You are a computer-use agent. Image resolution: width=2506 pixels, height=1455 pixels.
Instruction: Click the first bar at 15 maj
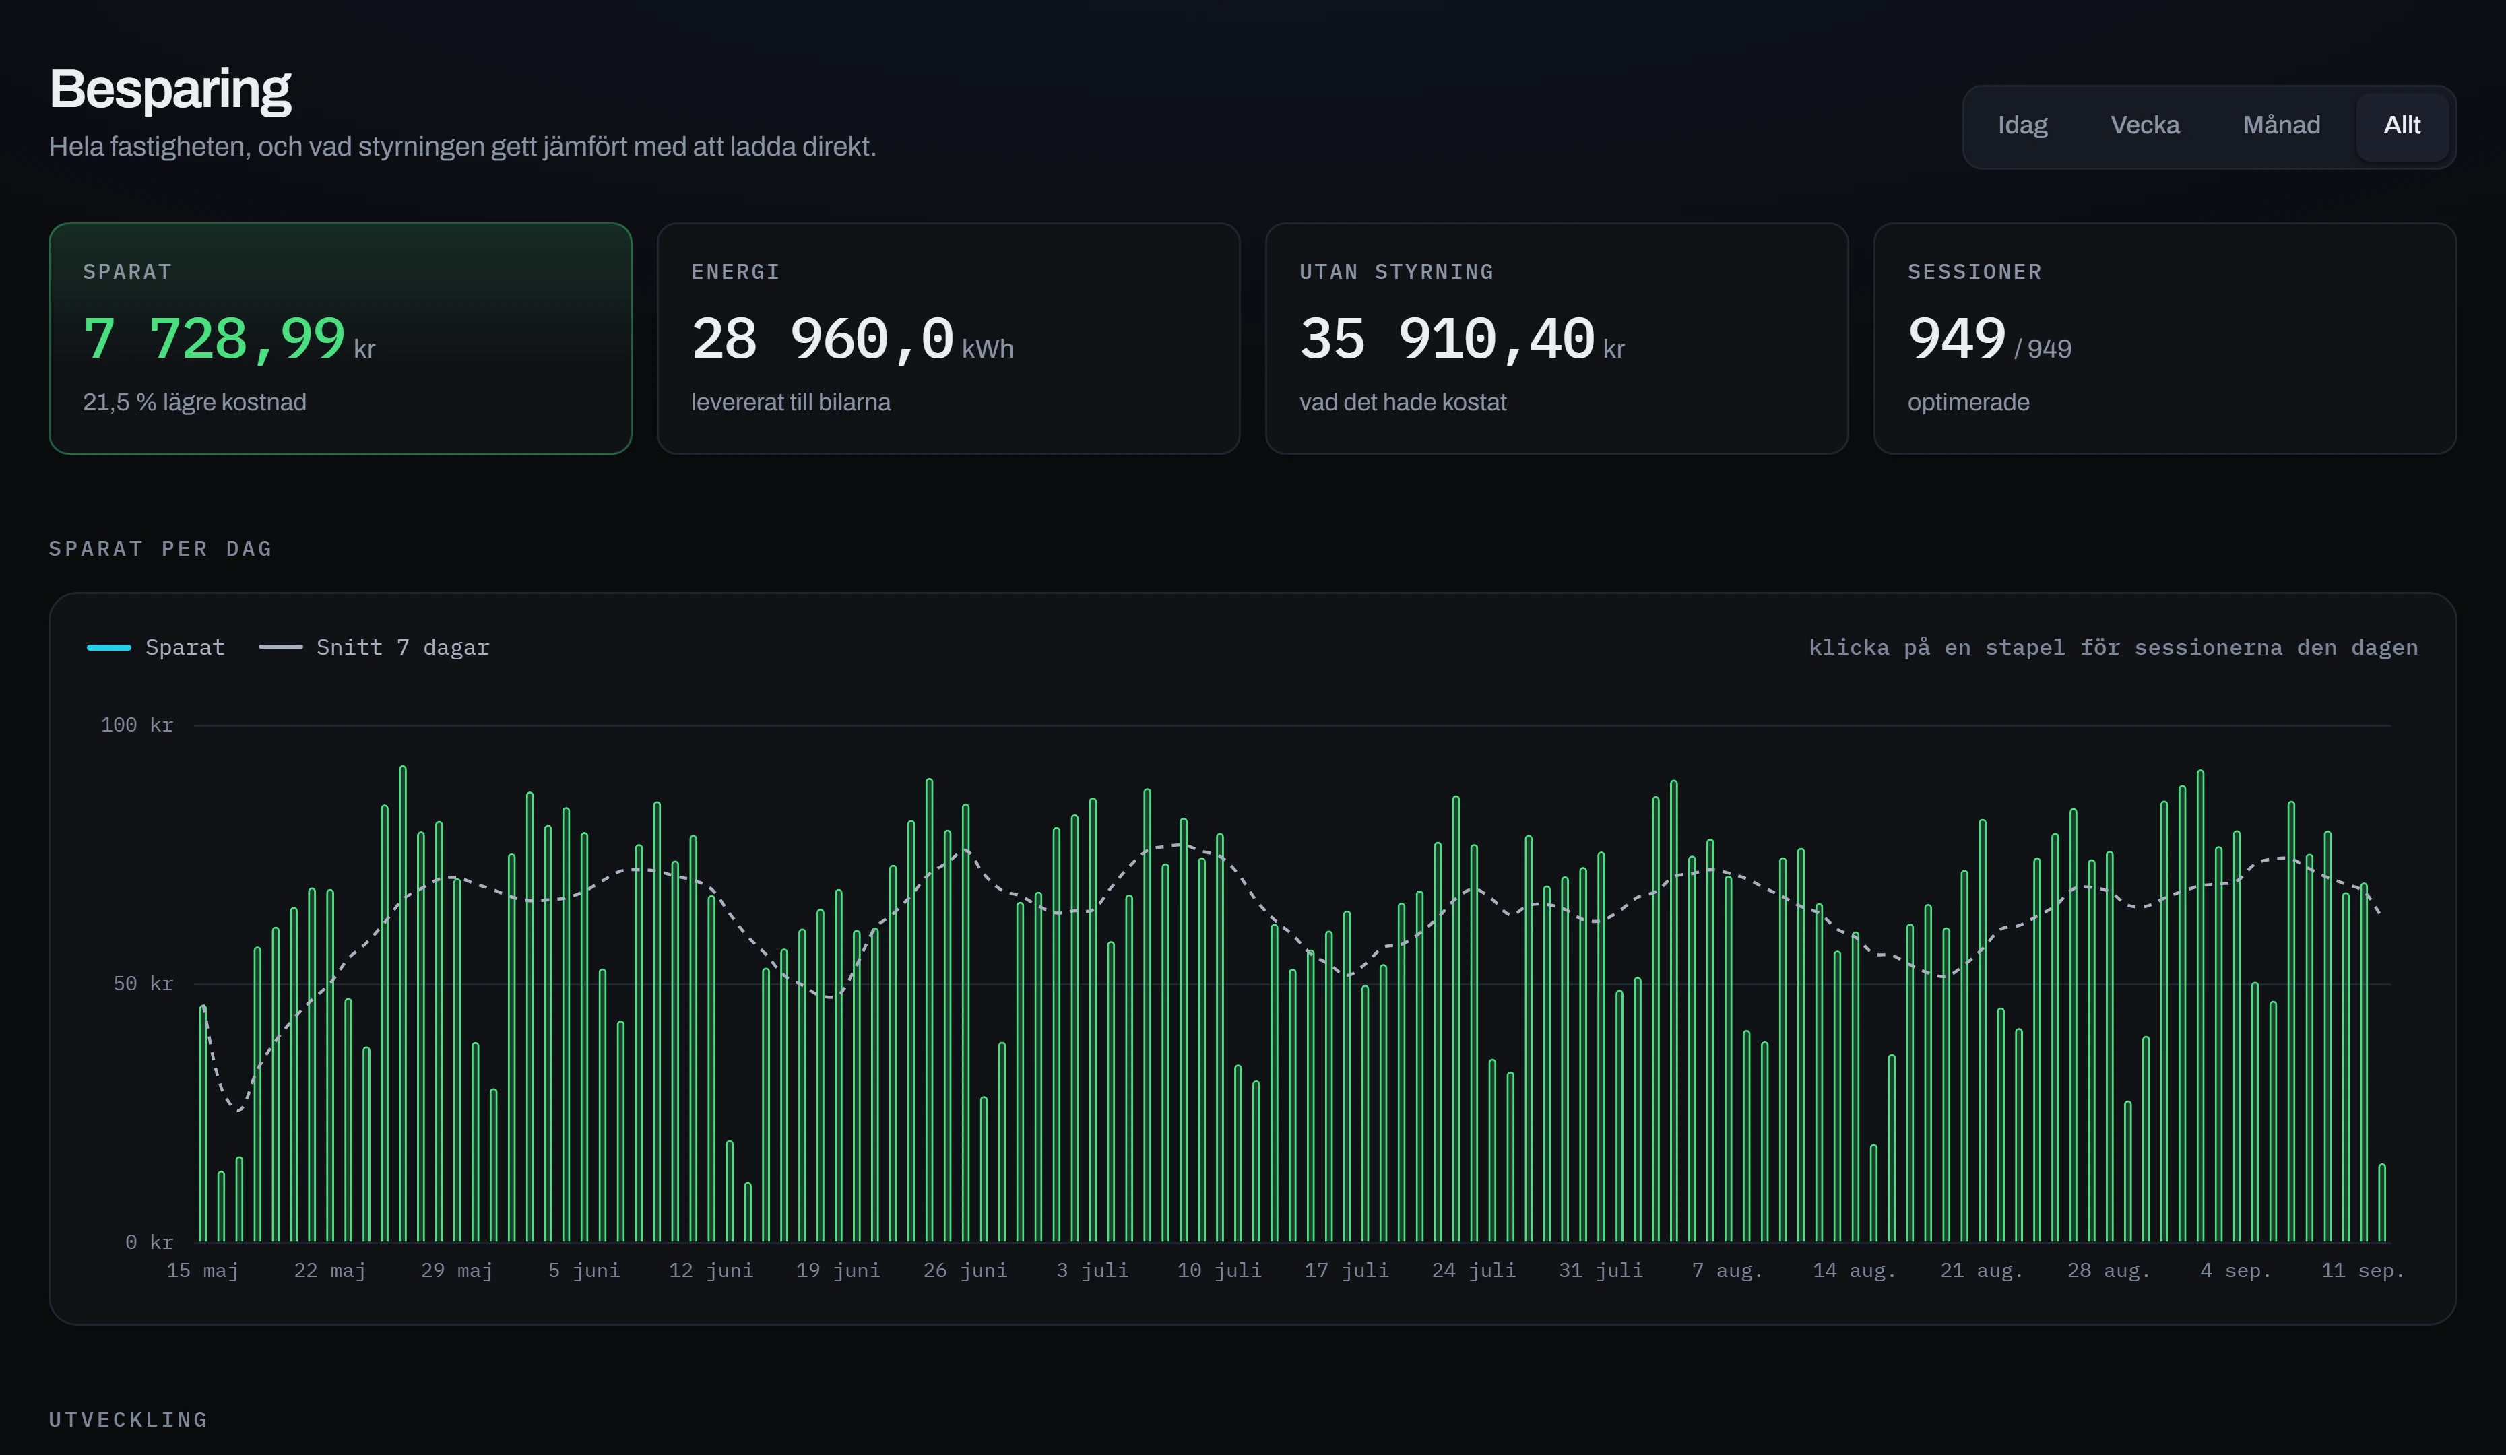(203, 1124)
